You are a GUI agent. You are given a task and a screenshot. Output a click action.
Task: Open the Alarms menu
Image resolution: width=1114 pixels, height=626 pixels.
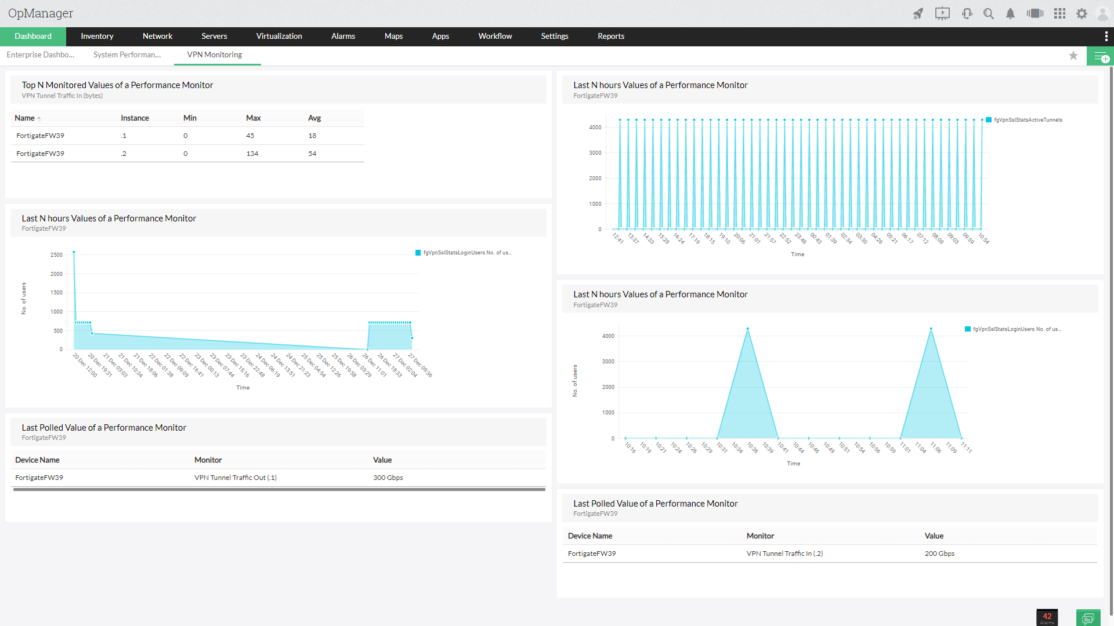[343, 36]
